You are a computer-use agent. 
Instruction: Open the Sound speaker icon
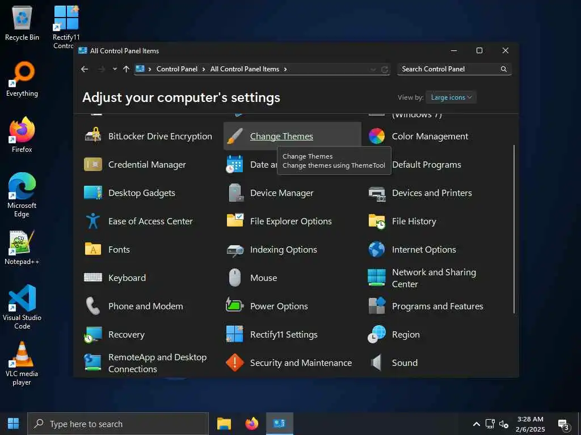[x=377, y=363]
